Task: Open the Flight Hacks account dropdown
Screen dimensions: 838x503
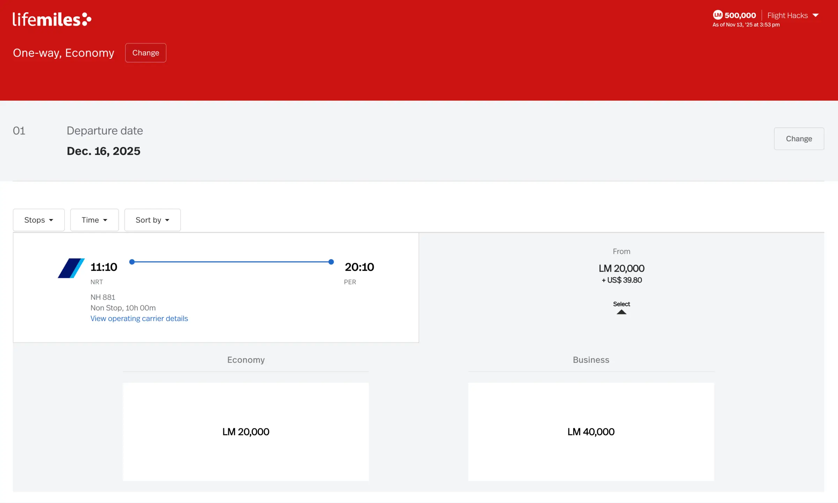Action: pyautogui.click(x=793, y=15)
